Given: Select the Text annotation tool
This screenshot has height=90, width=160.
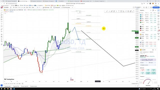Looking at the screenshot, I should 2,24.
